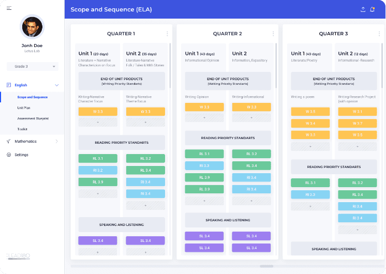Add reading standard to Quarter 3 Unit 1

point(310,206)
